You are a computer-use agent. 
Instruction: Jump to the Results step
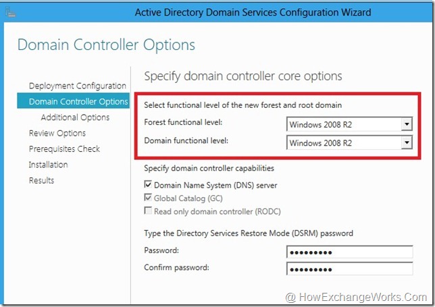(x=41, y=180)
